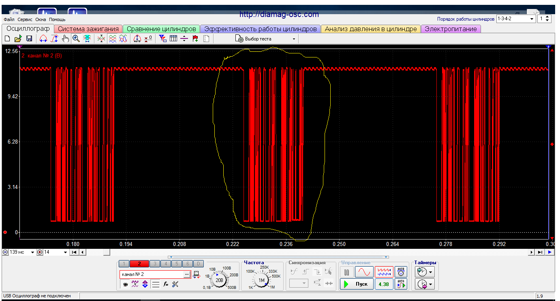Image resolution: width=560 pixels, height=301 pixels.
Task: Click the pause button in Управление
Action: tap(346, 272)
